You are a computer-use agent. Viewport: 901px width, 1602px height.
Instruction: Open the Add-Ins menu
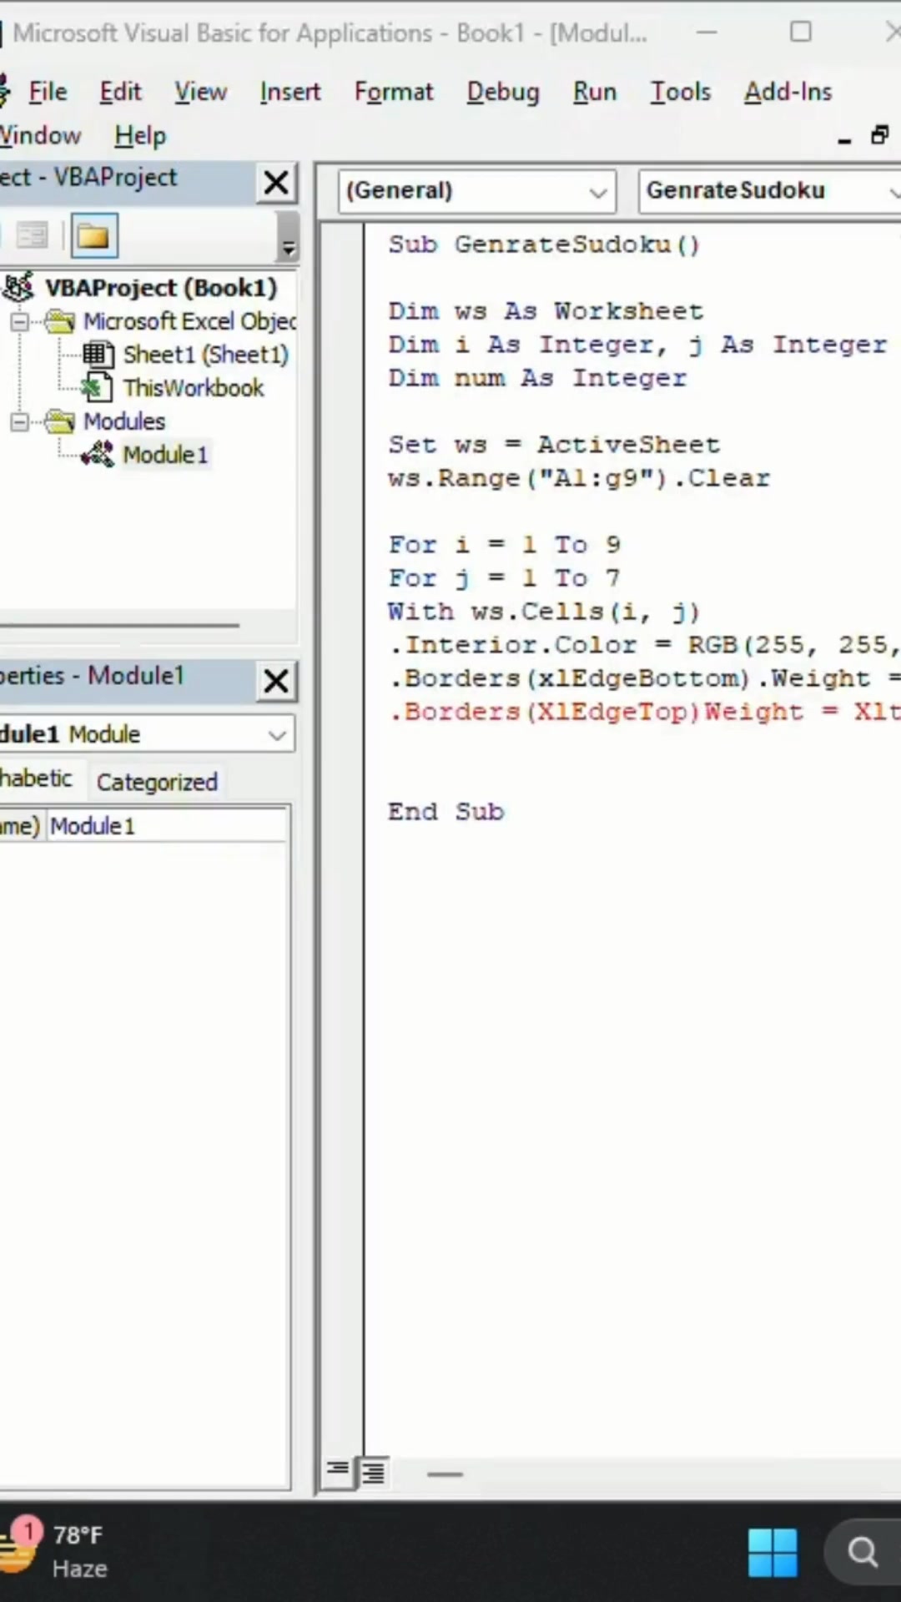[x=788, y=92]
